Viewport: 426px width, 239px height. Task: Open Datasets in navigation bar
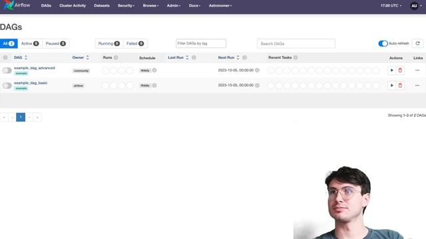[102, 5]
